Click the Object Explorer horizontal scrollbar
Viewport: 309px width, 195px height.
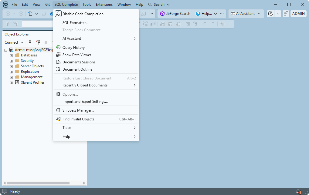38,183
